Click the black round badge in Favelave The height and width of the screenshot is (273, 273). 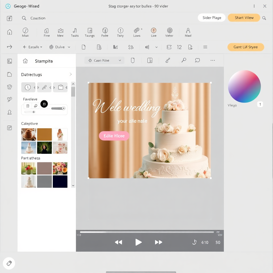point(44,104)
